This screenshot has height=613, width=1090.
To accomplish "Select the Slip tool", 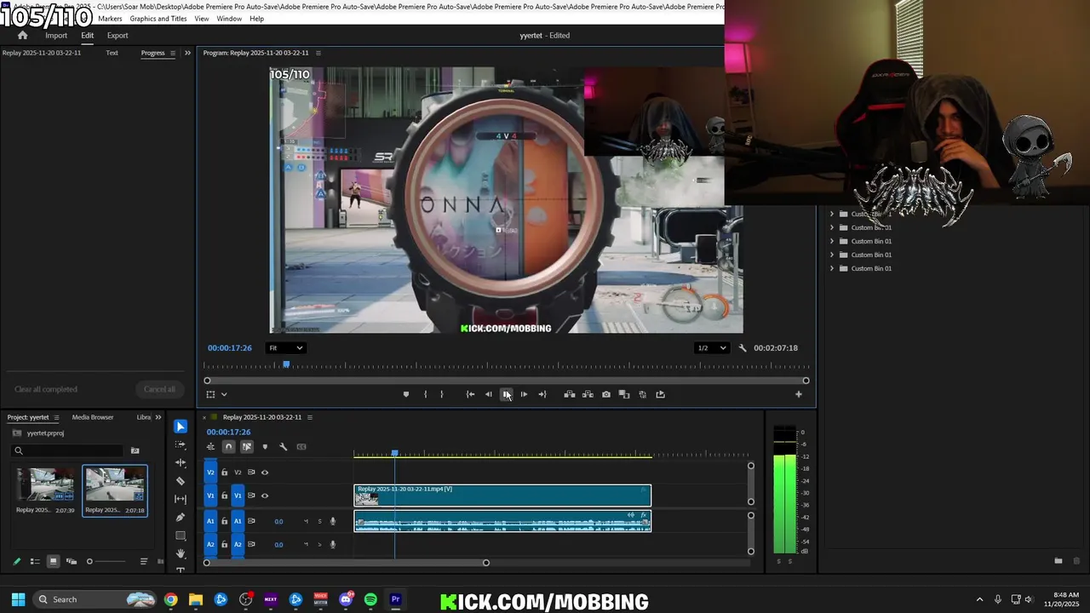I will (x=181, y=499).
